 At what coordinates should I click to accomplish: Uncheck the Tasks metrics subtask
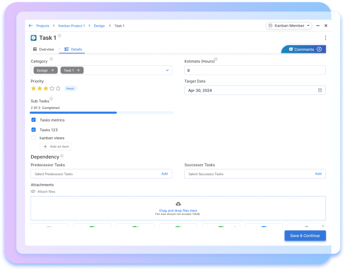(x=34, y=120)
